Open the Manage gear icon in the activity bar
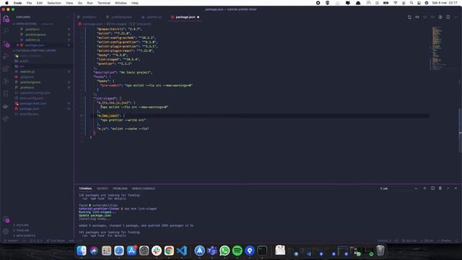The image size is (462, 260). [6, 231]
